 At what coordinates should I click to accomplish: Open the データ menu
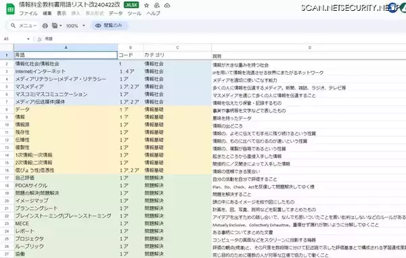tap(116, 14)
